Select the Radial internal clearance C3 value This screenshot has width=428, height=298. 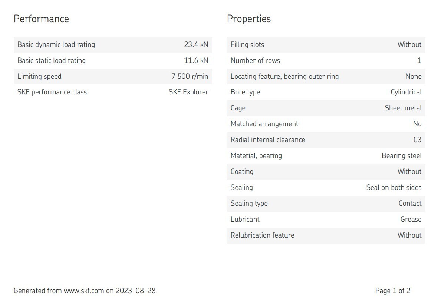(x=417, y=140)
